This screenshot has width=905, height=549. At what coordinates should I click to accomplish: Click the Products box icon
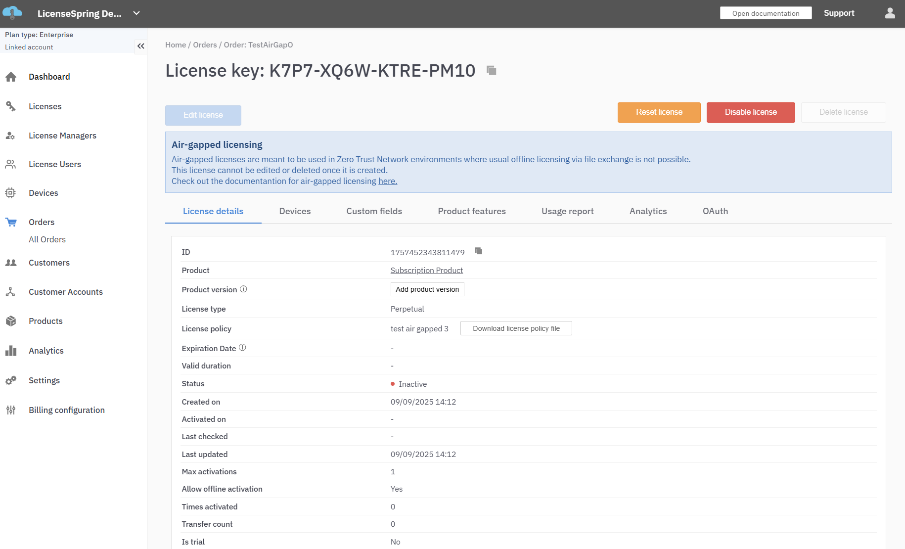[11, 321]
